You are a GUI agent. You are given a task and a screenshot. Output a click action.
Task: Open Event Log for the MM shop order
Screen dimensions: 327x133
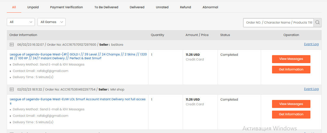(311, 89)
